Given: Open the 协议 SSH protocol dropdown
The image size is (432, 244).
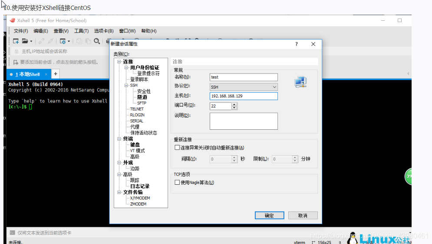Looking at the screenshot, I should [244, 87].
